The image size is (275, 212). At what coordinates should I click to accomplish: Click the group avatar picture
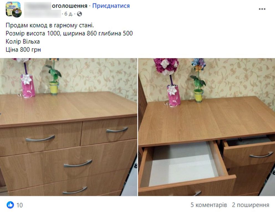tap(13, 8)
